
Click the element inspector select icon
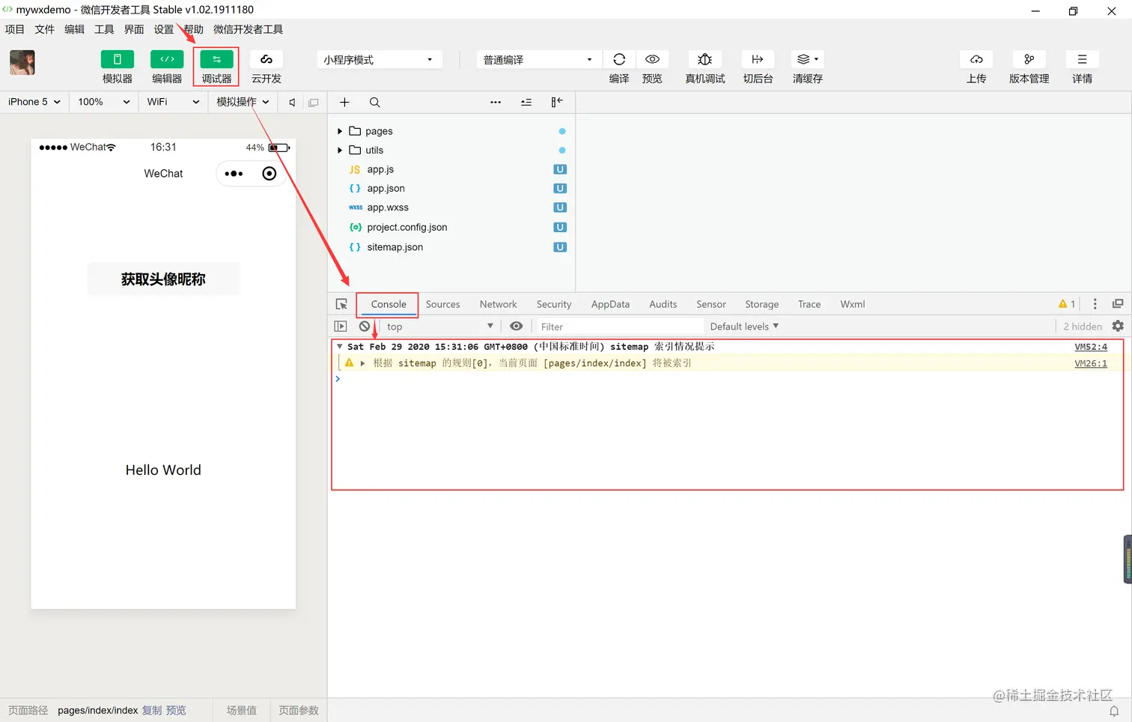coord(341,304)
